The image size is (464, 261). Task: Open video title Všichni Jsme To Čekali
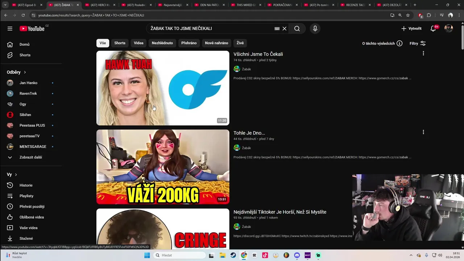click(x=258, y=54)
